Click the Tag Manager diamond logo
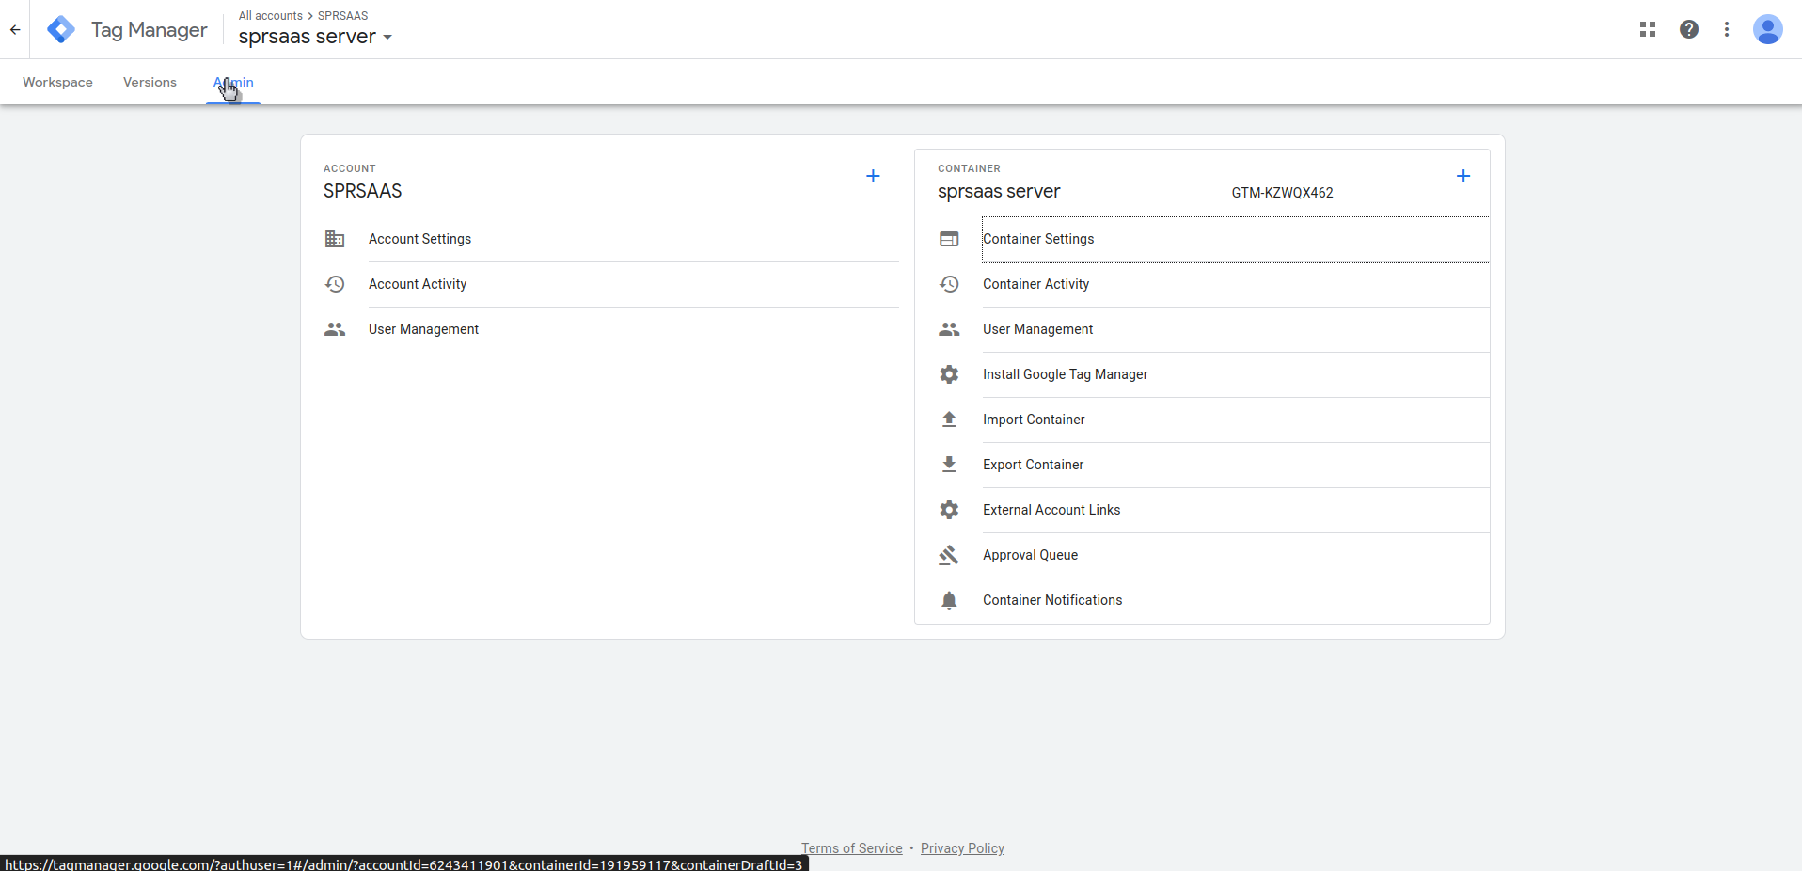This screenshot has width=1802, height=871. 61,30
